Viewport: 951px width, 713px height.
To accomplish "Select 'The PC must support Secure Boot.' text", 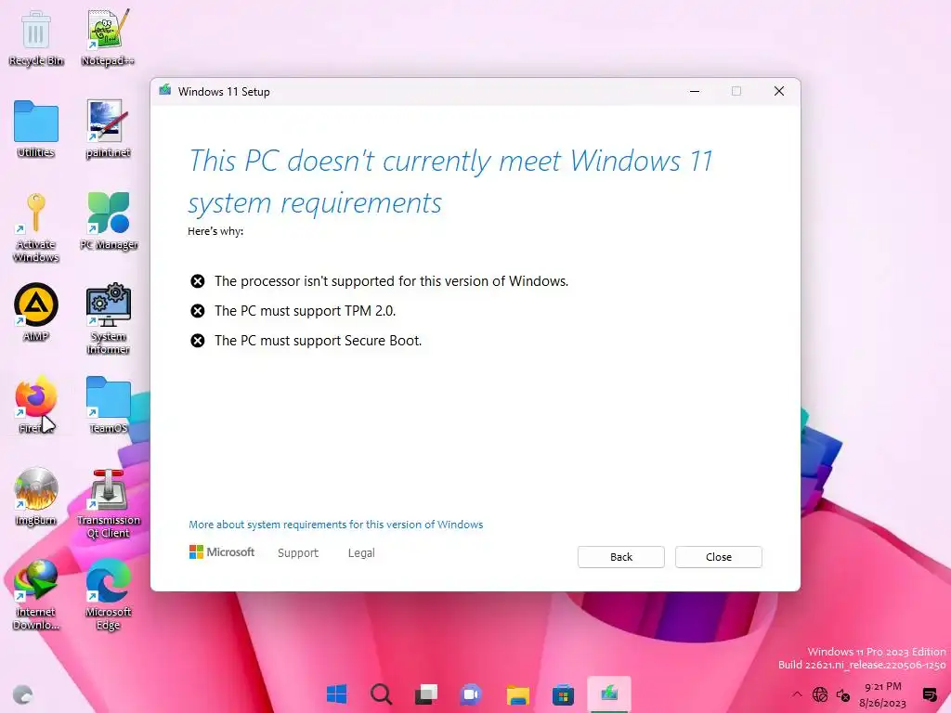I will [x=318, y=341].
